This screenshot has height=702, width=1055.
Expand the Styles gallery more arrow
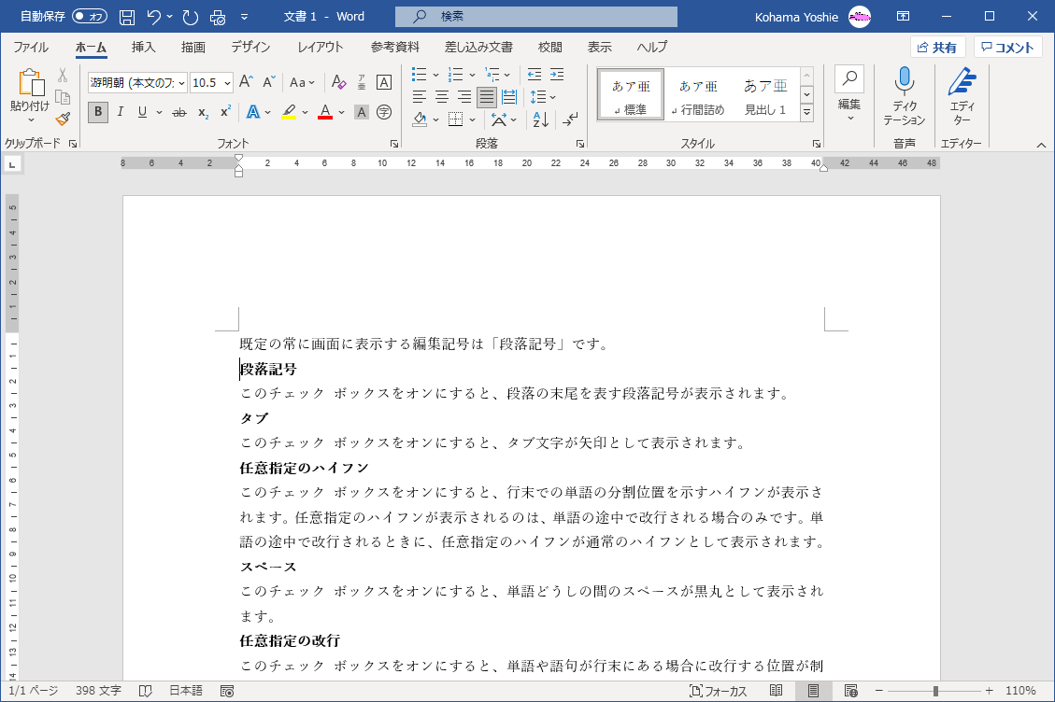click(806, 112)
